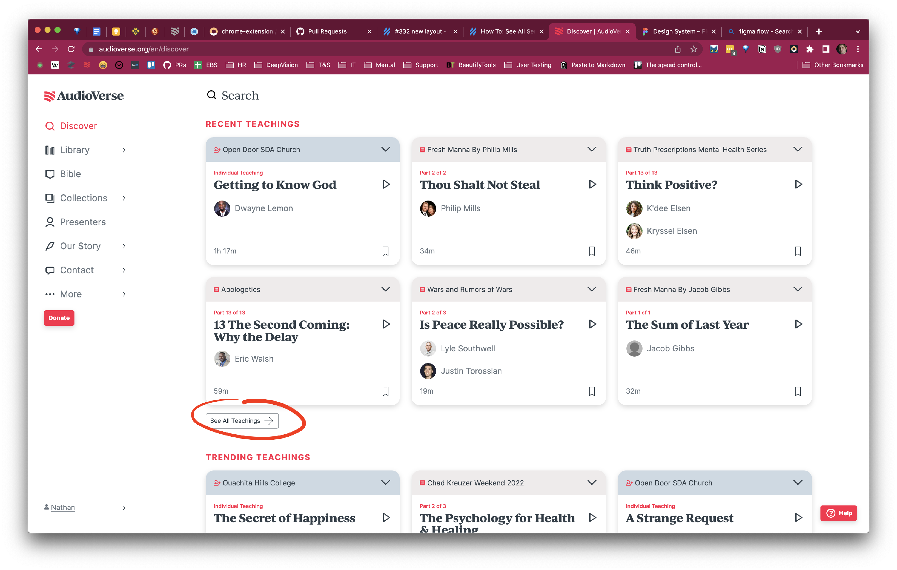Play the teaching 'Getting to Know God'
This screenshot has width=897, height=570.
click(x=386, y=184)
